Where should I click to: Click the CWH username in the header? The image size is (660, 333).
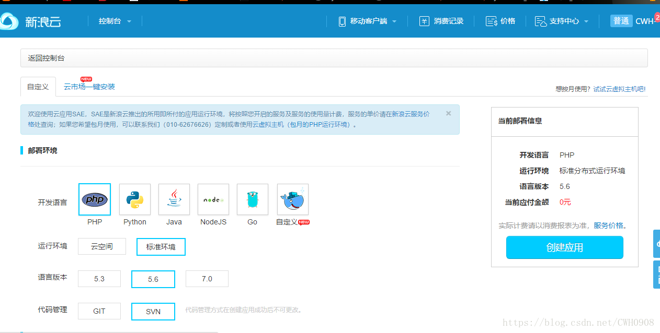coord(645,21)
